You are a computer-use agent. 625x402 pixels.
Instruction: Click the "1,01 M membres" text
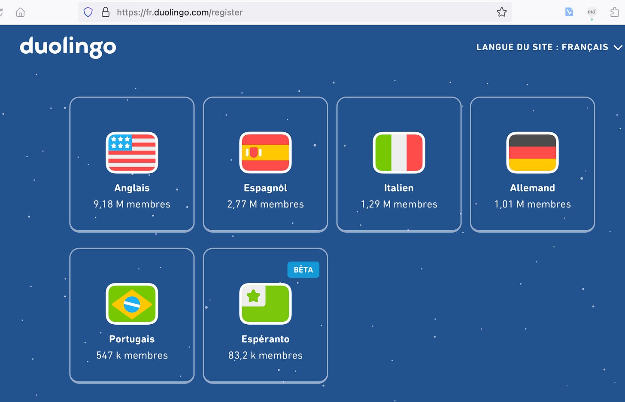[x=532, y=204]
